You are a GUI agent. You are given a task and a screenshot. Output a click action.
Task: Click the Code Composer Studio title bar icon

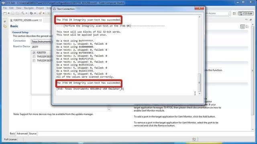(3, 3)
